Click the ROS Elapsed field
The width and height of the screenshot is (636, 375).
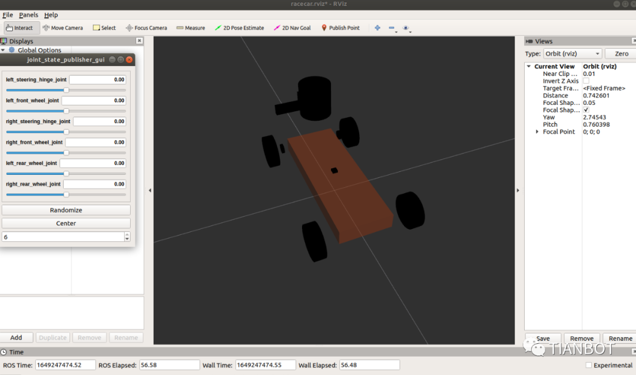click(x=170, y=365)
